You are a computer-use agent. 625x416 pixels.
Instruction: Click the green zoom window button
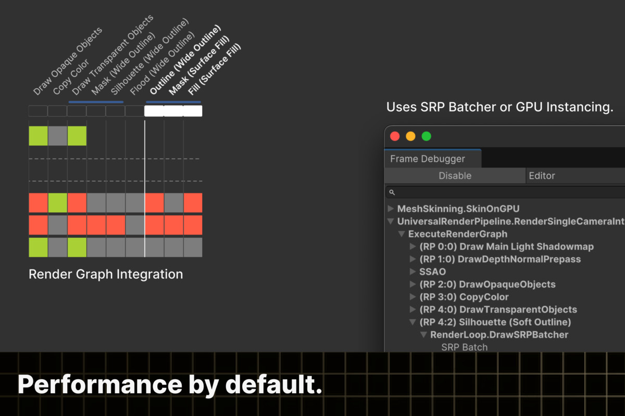coord(426,136)
